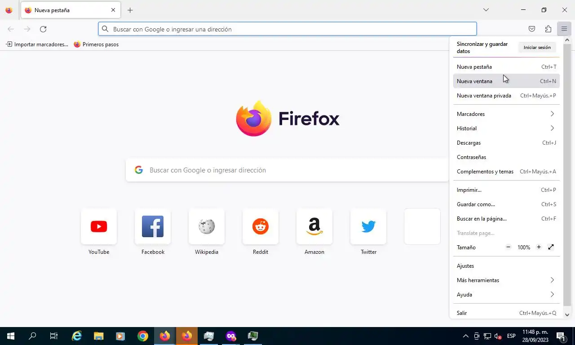Reload the current page
The height and width of the screenshot is (345, 575).
(x=43, y=29)
